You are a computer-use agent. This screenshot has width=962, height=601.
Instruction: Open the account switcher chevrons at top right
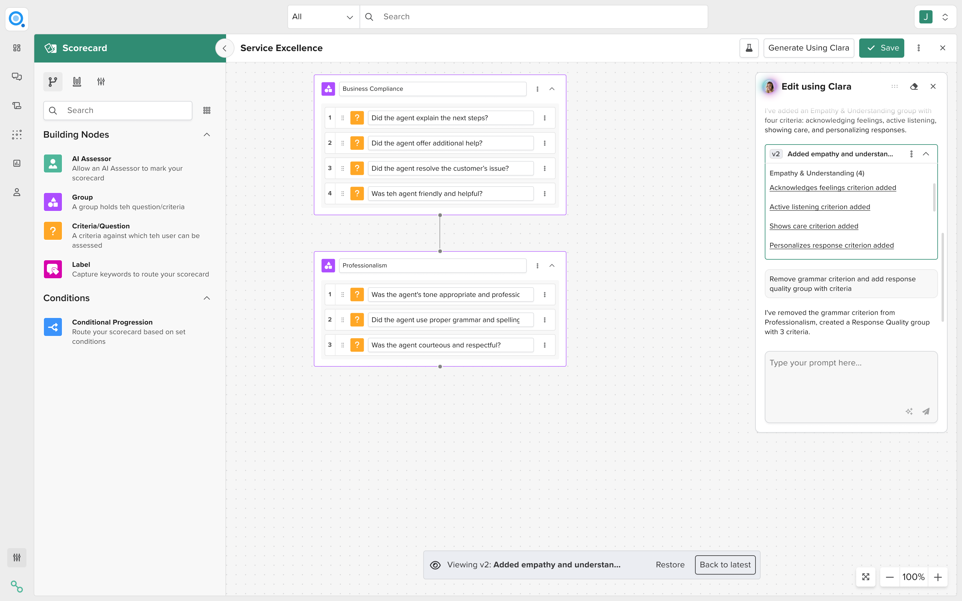click(x=945, y=17)
